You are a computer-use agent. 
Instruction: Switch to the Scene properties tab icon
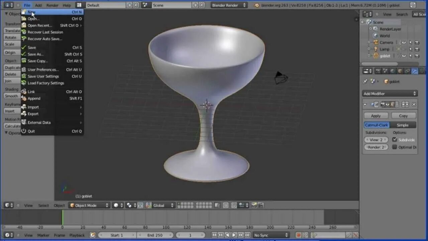(x=385, y=71)
